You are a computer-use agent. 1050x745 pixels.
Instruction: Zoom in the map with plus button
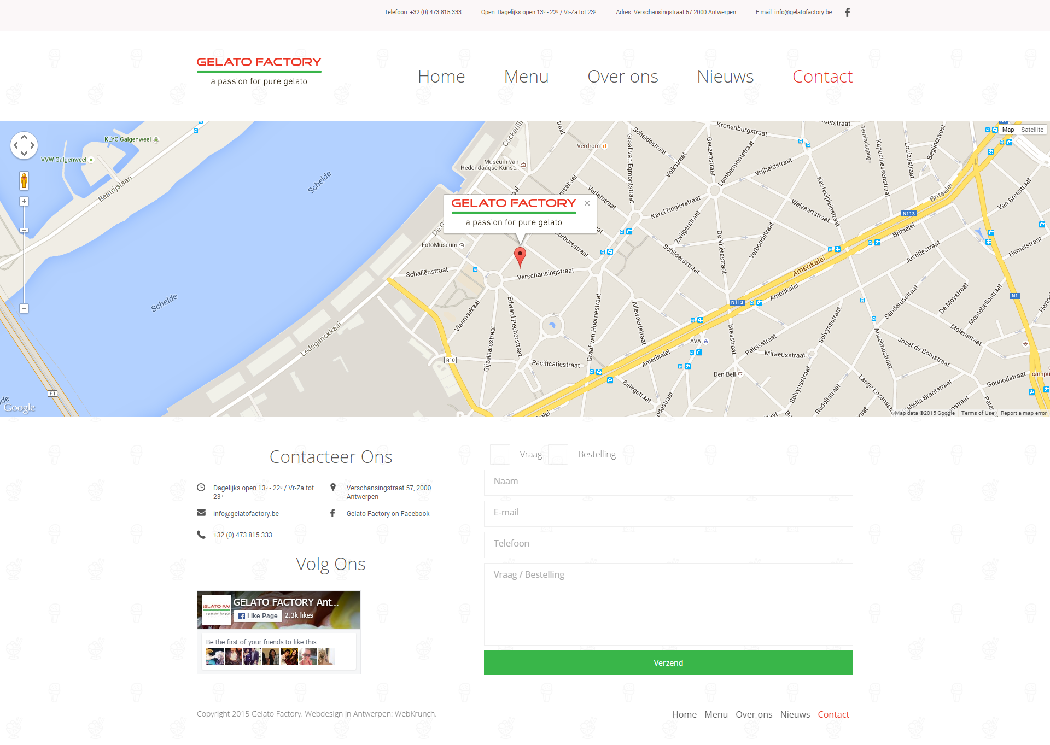[24, 201]
